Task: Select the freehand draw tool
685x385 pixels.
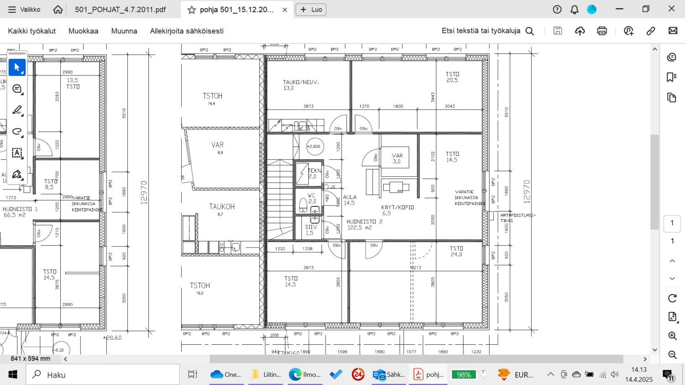Action: pos(17,132)
